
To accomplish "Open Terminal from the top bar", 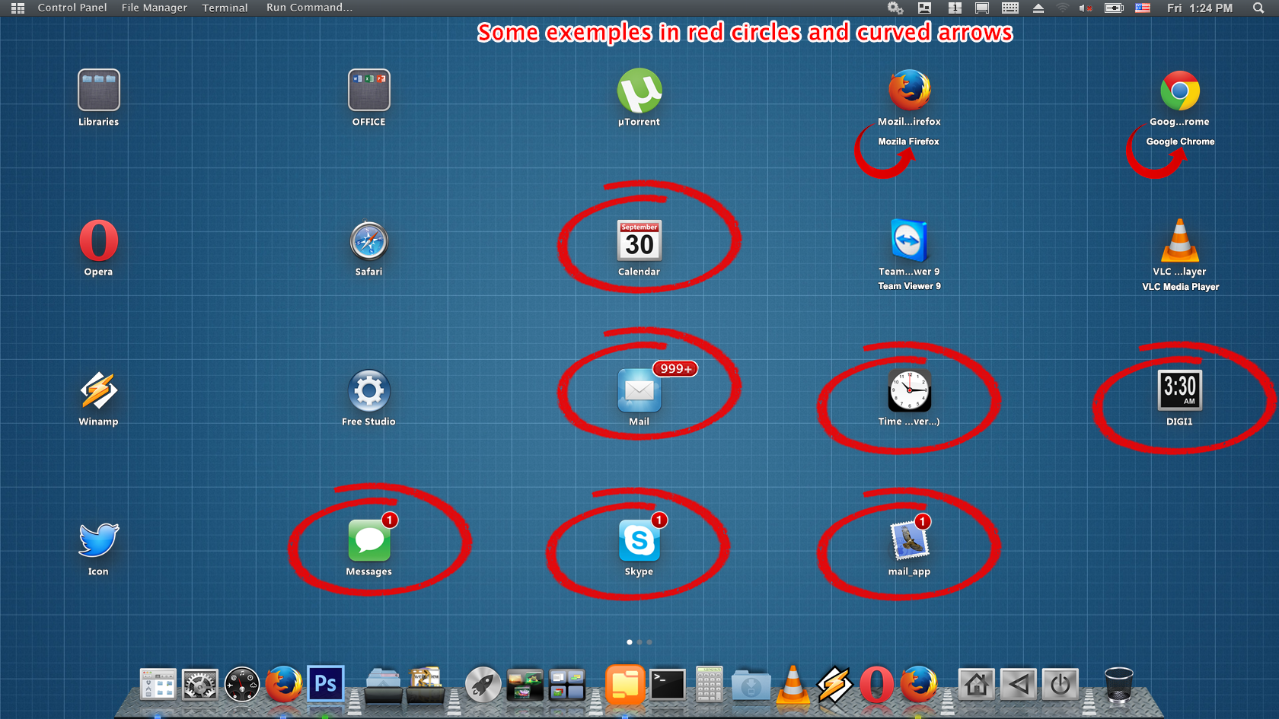I will click(x=225, y=8).
